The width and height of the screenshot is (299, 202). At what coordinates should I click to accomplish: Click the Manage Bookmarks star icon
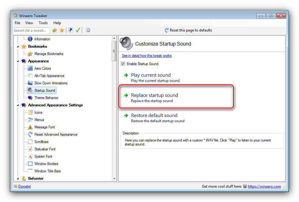[x=30, y=54]
